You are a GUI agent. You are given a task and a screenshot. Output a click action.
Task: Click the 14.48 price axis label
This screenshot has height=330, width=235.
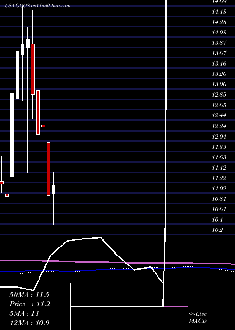pos(219,12)
